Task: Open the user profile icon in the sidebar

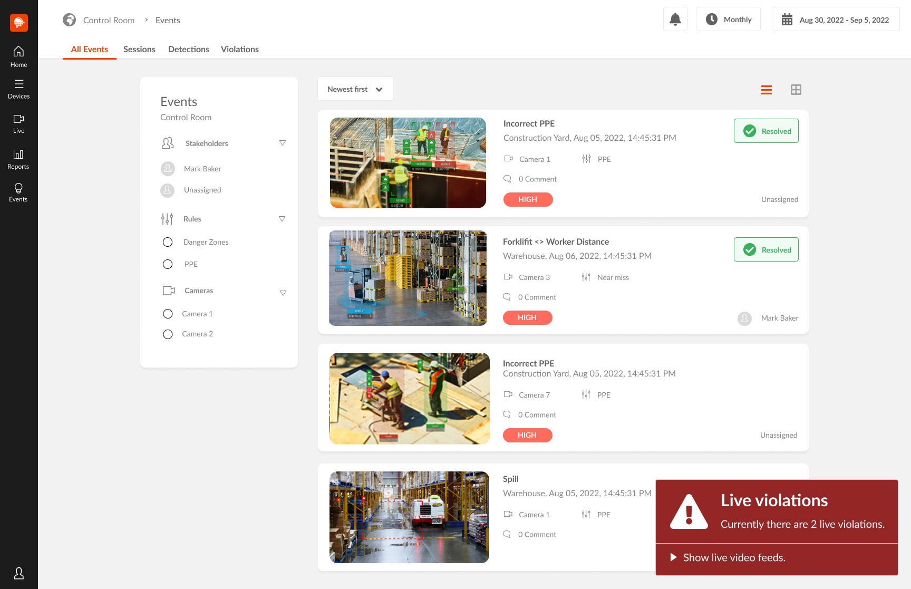Action: point(19,573)
